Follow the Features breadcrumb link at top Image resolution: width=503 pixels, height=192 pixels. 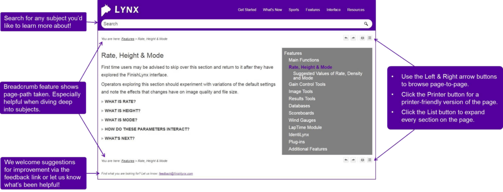[127, 39]
